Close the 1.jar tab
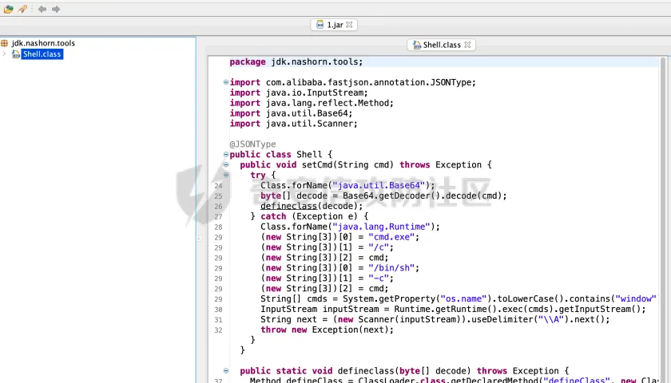Image resolution: width=671 pixels, height=383 pixels. 349,25
